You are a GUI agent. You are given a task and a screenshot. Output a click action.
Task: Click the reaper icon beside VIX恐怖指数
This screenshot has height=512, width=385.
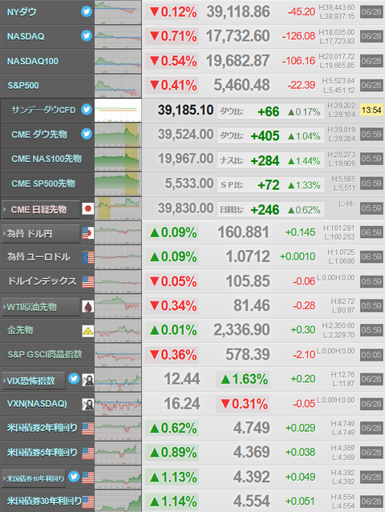(x=88, y=380)
